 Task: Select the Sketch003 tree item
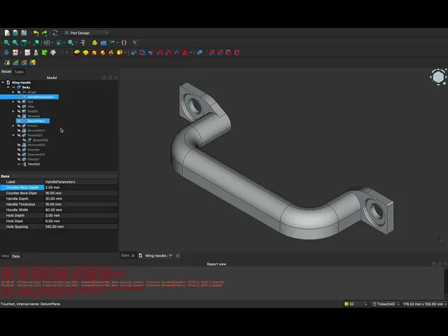coord(41,140)
